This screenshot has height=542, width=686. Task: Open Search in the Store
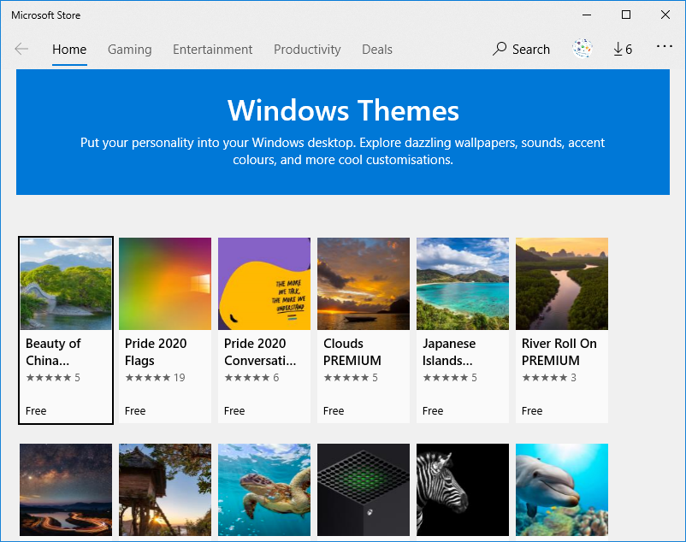coord(521,49)
